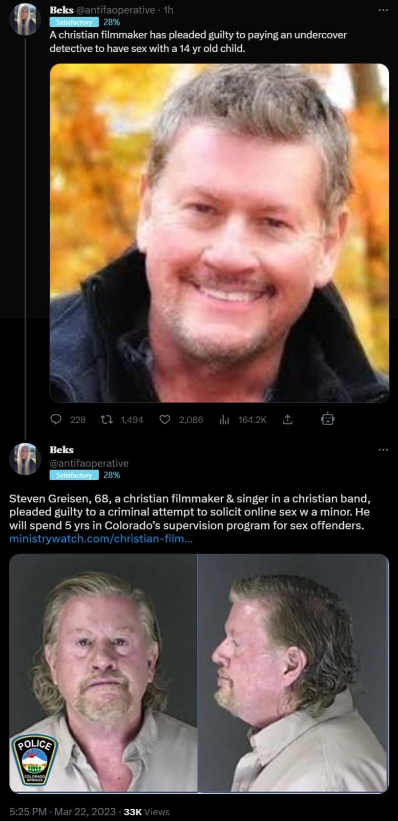Click the share icon under the tweet
The width and height of the screenshot is (398, 821).
pyautogui.click(x=288, y=419)
